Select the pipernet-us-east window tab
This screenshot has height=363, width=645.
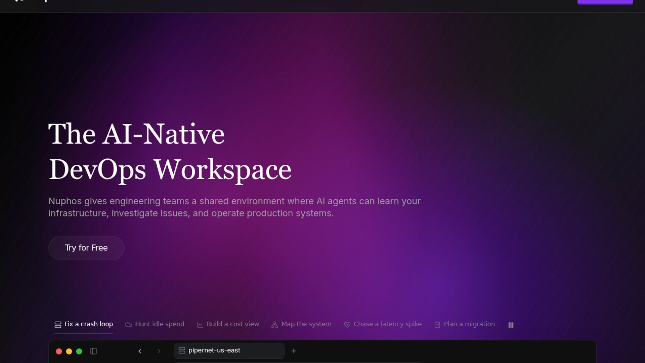[x=229, y=351]
